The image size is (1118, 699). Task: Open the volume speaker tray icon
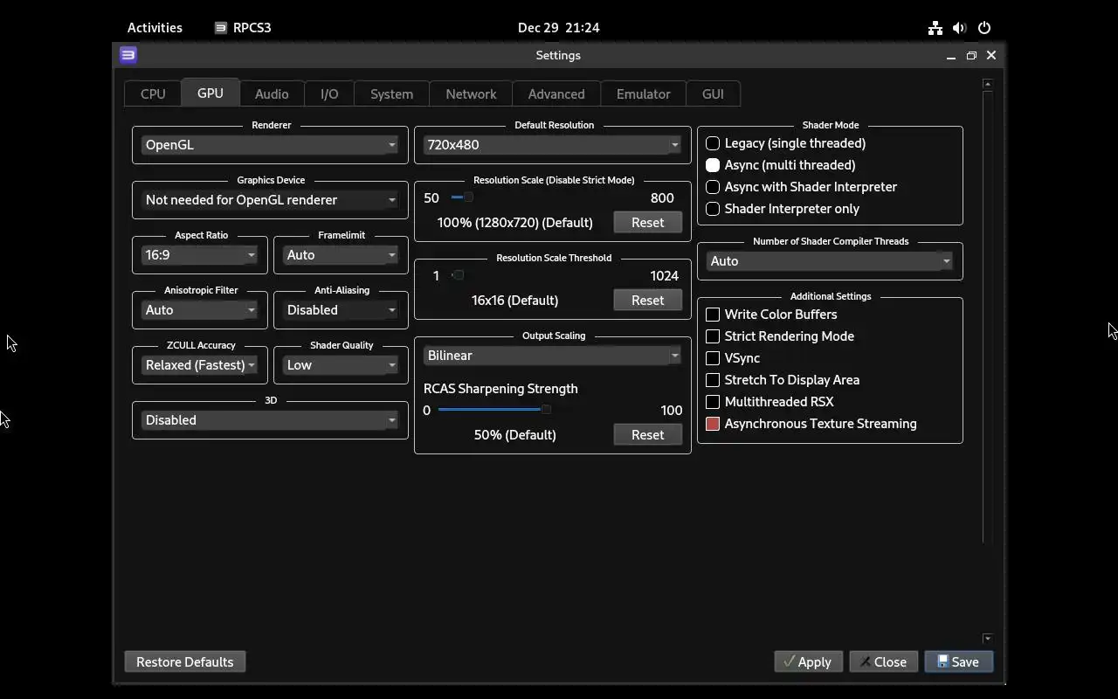(959, 28)
